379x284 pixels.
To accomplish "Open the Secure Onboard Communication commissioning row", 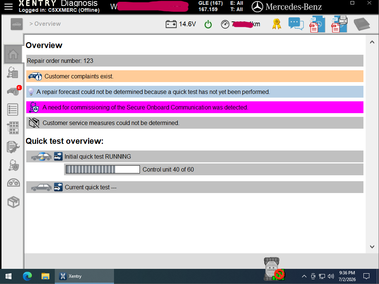I will coord(195,107).
